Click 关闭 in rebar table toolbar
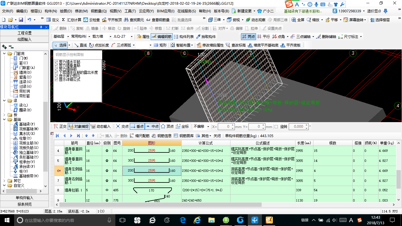 click(217, 136)
